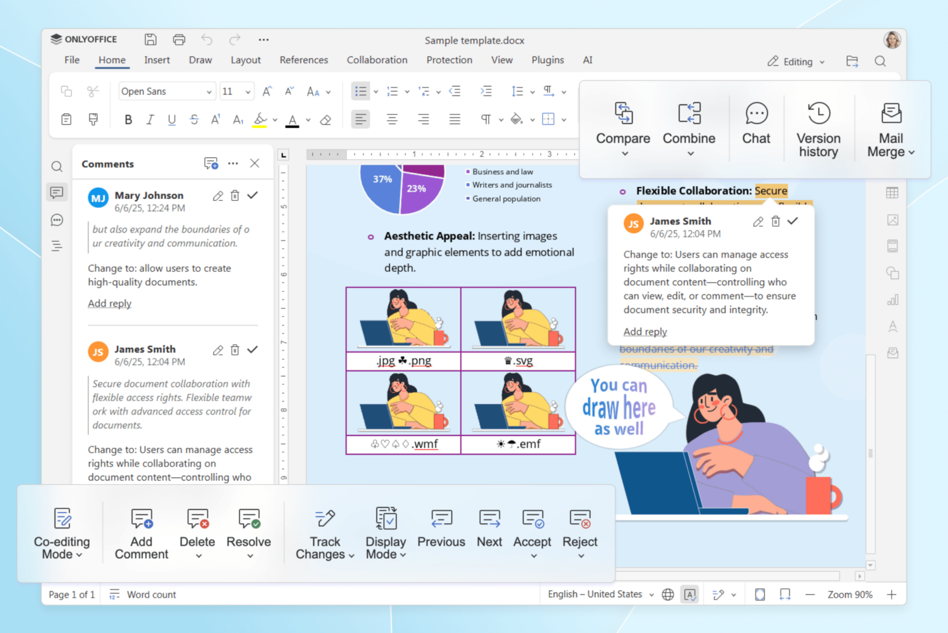Click the Save icon in title bar
This screenshot has height=633, width=948.
click(150, 40)
